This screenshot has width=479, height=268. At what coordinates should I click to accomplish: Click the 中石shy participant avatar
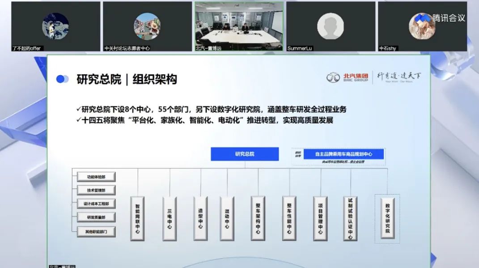[421, 26]
